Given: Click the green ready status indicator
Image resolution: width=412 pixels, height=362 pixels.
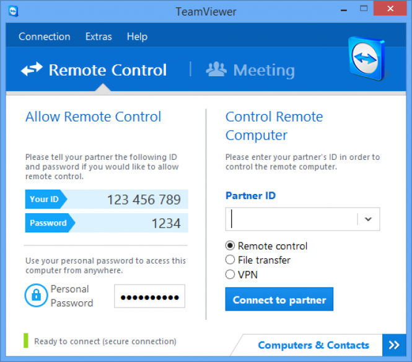Looking at the screenshot, I should pos(26,341).
